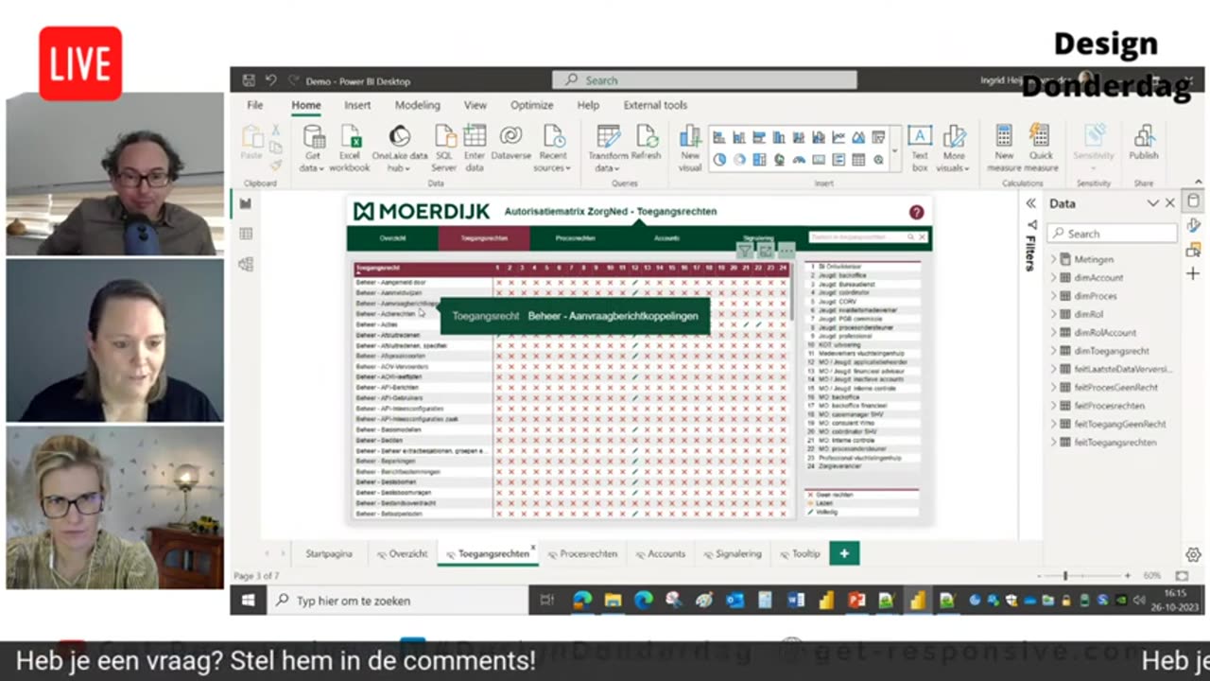Open fit to page view

click(1182, 575)
